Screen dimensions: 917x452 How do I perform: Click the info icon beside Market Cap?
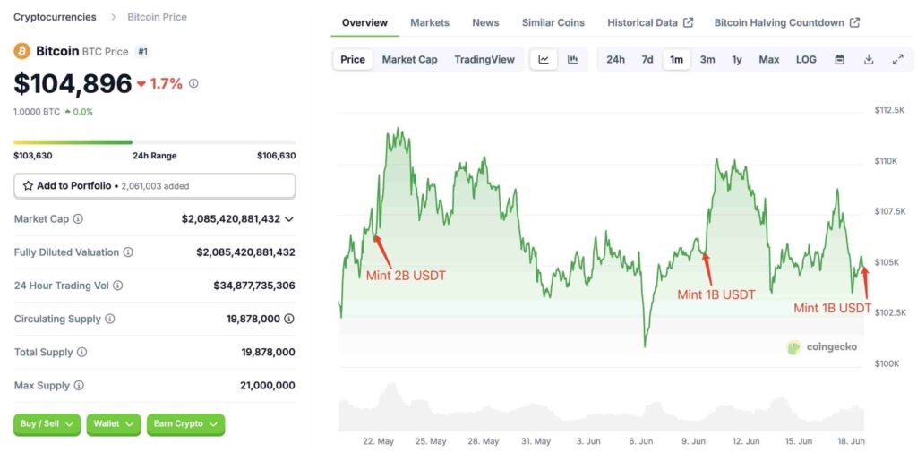[x=78, y=218]
